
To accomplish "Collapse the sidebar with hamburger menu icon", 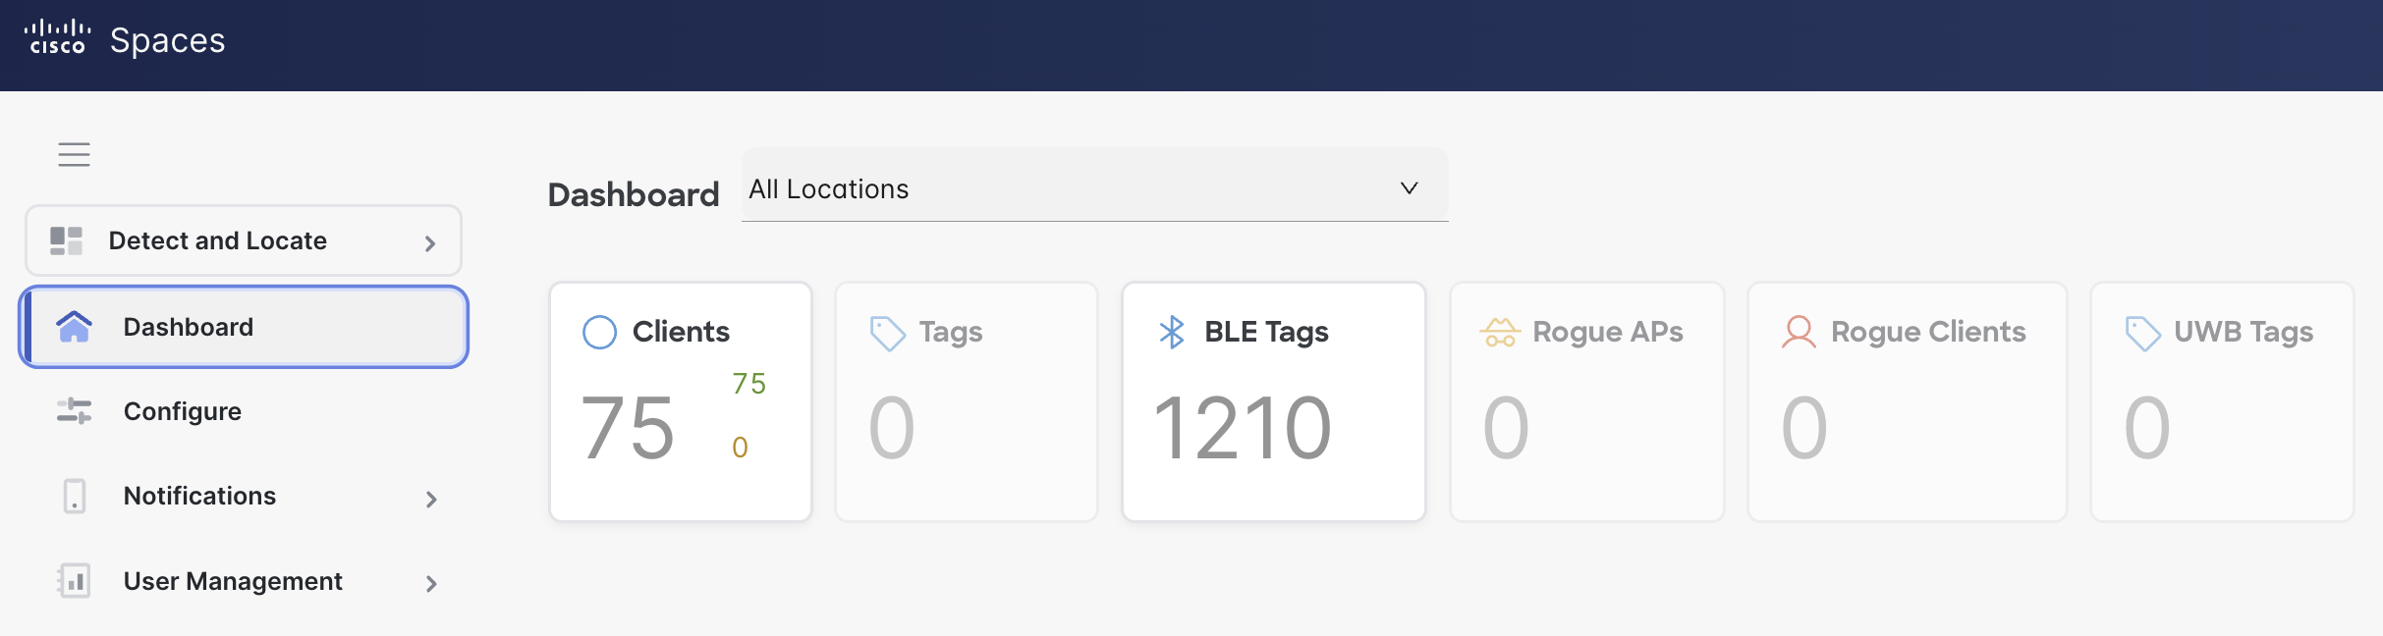I will point(74,154).
